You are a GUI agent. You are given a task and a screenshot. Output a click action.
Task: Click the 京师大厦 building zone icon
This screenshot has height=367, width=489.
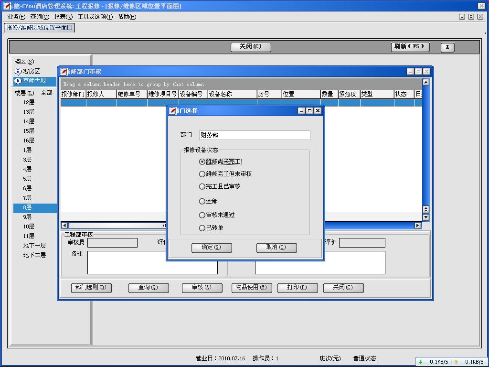[x=18, y=81]
